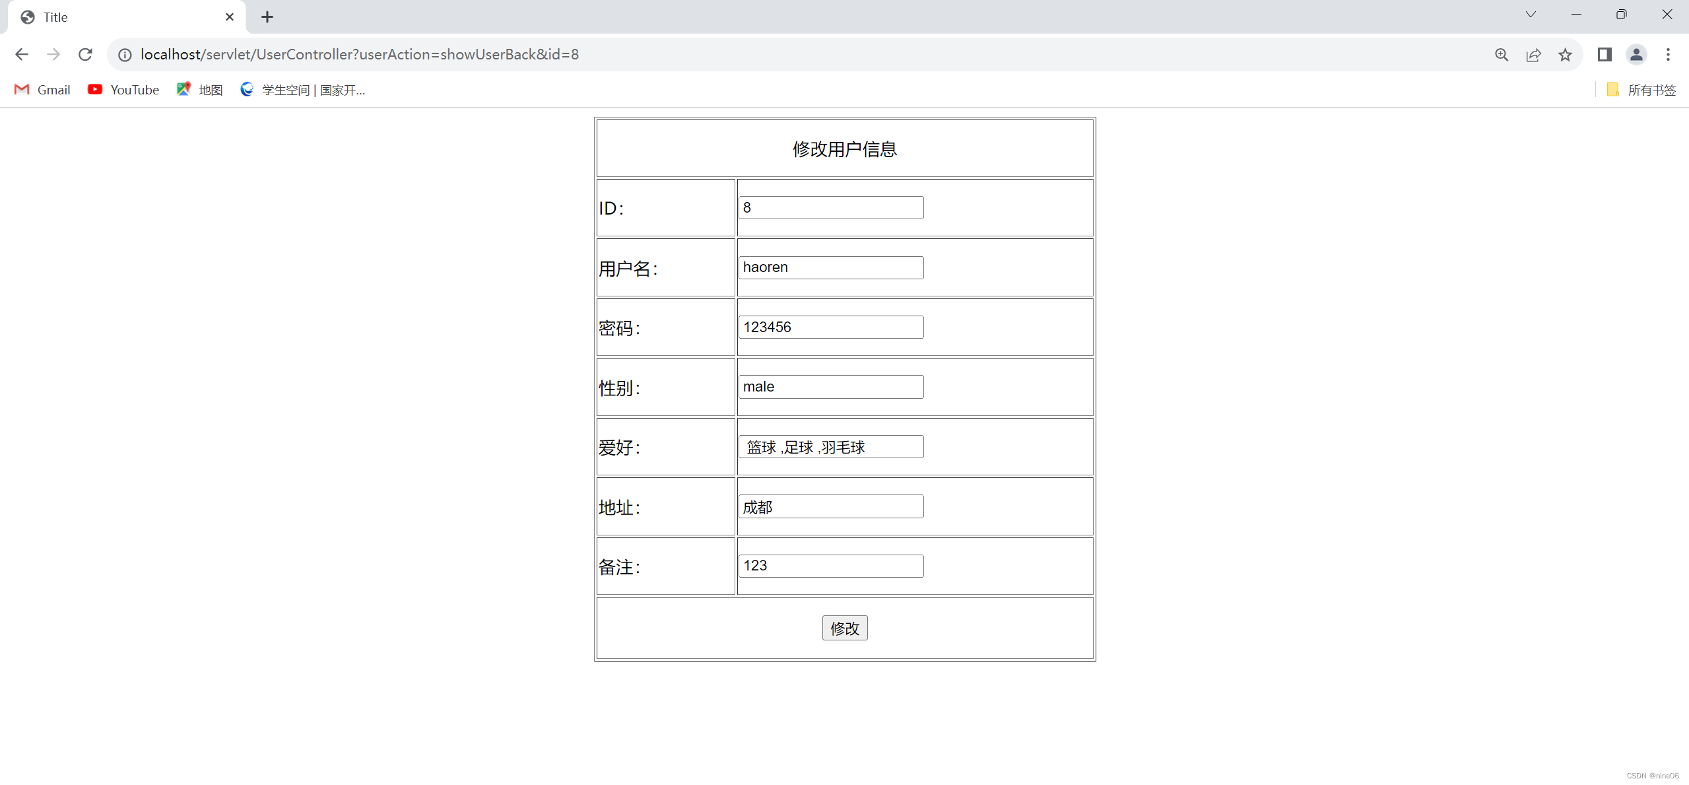Bookmark this page with star icon

pos(1565,55)
